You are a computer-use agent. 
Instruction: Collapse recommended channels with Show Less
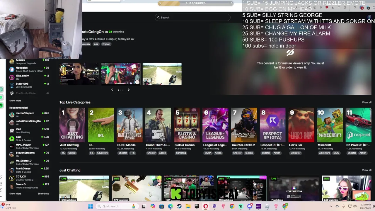pos(43,193)
